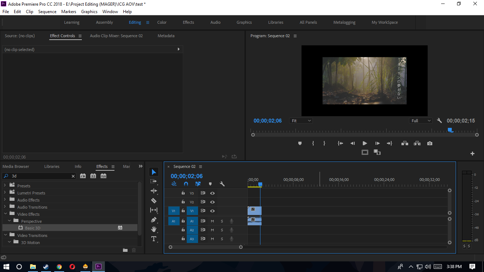Clear the effects search field
Viewport: 484px width, 272px height.
(73, 176)
